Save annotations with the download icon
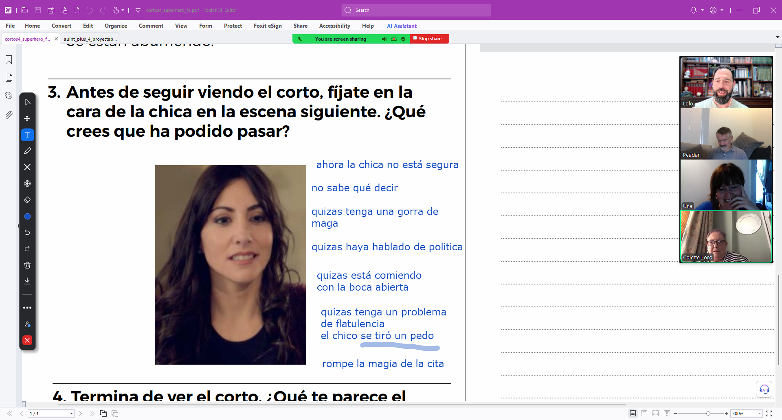 [27, 281]
